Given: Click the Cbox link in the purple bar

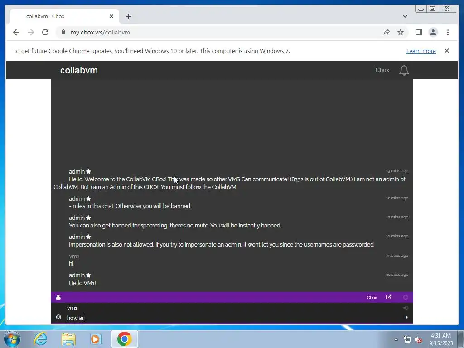Looking at the screenshot, I should (372, 297).
